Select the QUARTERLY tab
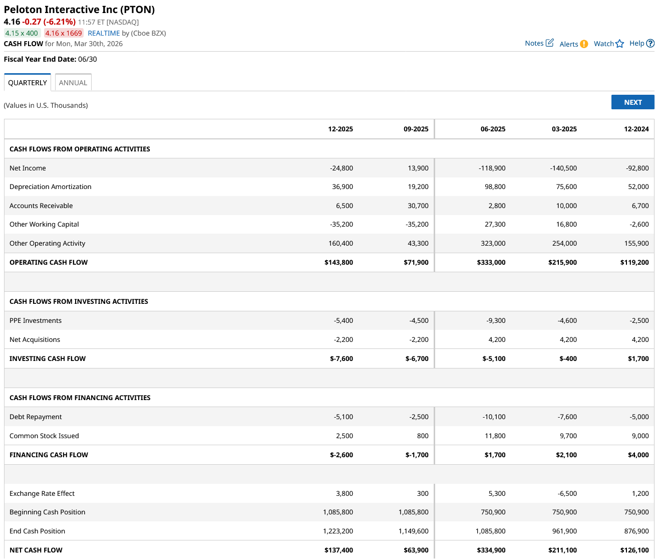Image resolution: width=655 pixels, height=559 pixels. (28, 83)
